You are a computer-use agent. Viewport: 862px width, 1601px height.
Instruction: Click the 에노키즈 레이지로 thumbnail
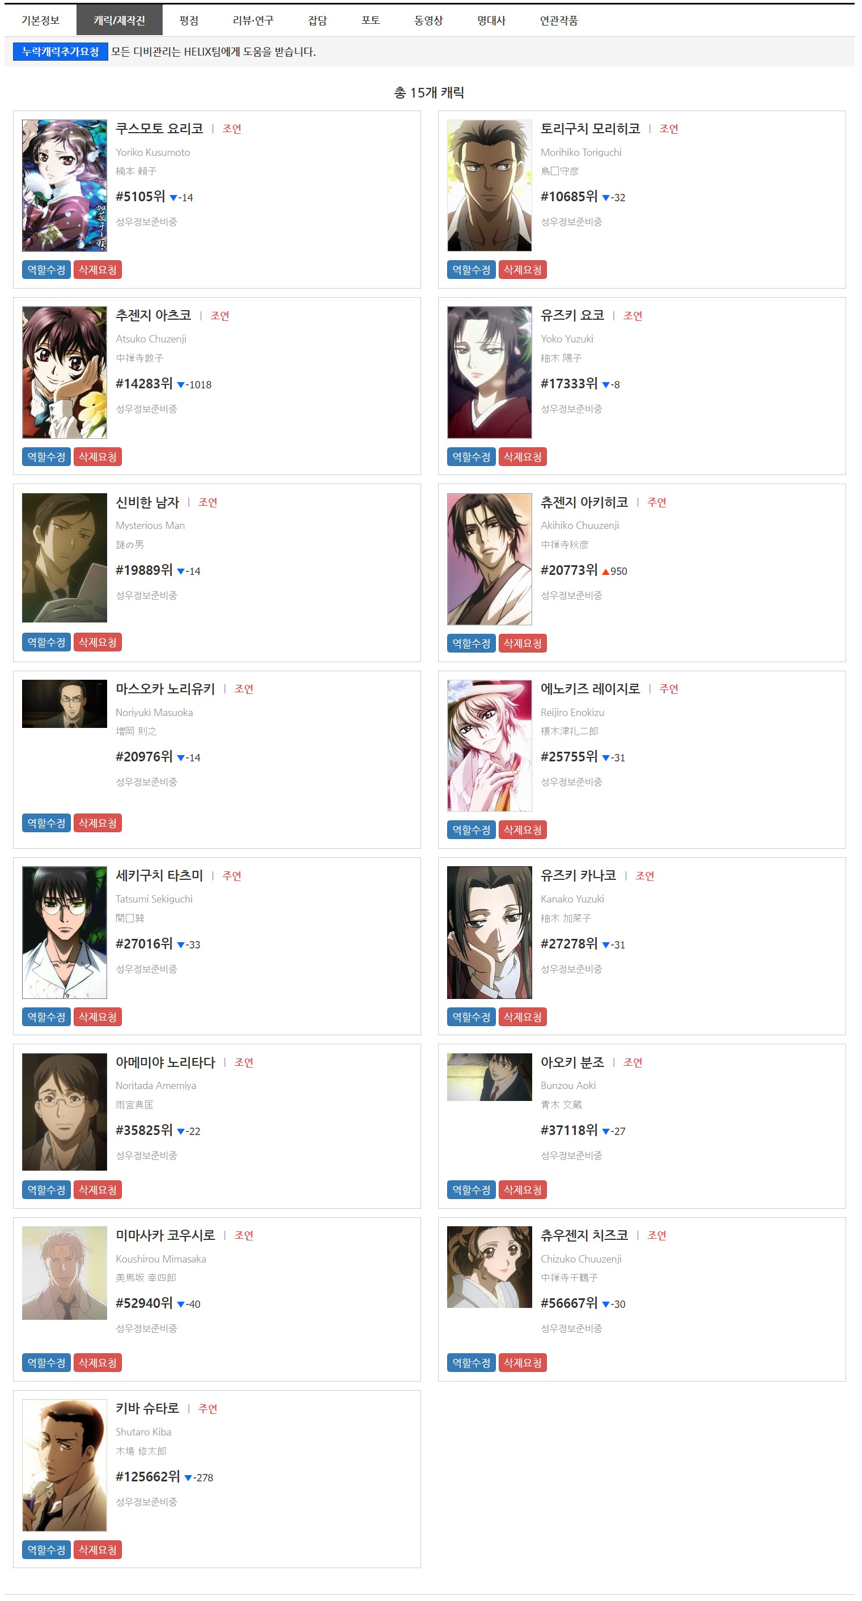[490, 746]
